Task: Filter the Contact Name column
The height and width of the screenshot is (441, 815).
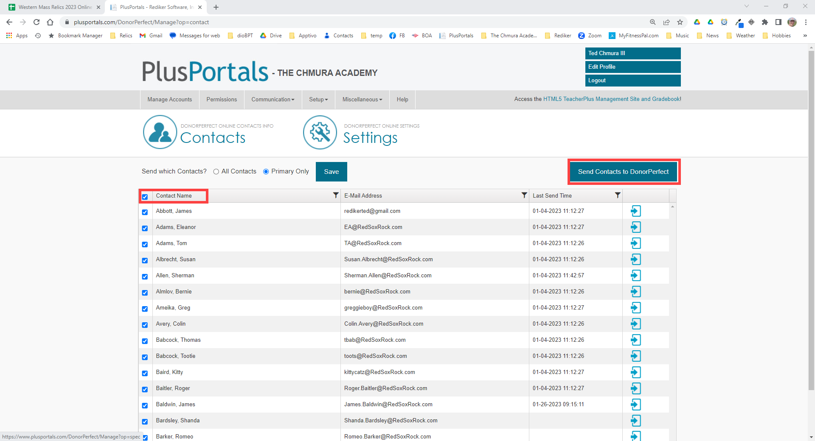Action: click(x=336, y=195)
